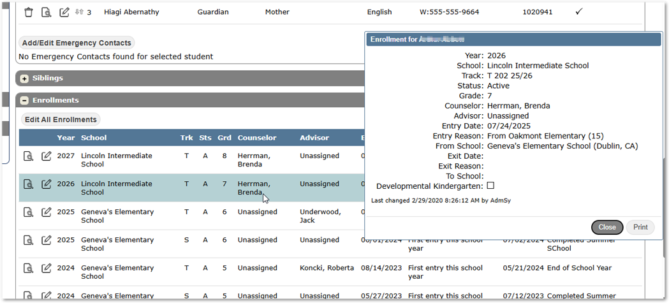669x303 pixels.
Task: Click the Enrollment popup title bar
Action: (513, 40)
